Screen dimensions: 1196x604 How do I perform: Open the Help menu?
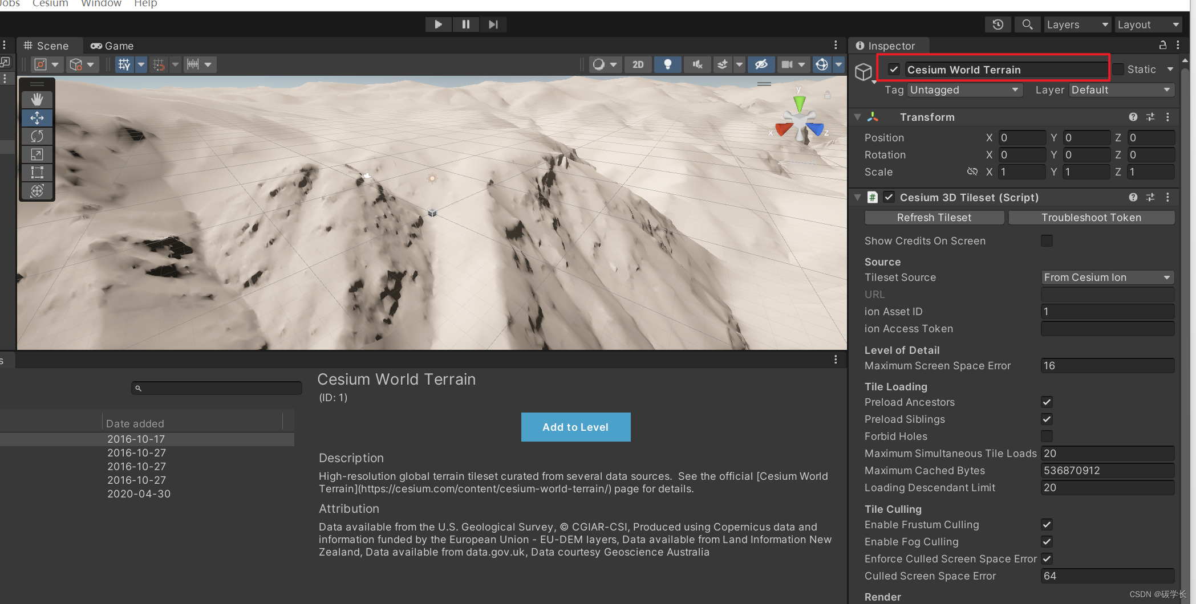[145, 3]
